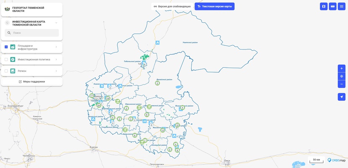Expand Площадки и инфраструктура group

pyautogui.click(x=56, y=47)
